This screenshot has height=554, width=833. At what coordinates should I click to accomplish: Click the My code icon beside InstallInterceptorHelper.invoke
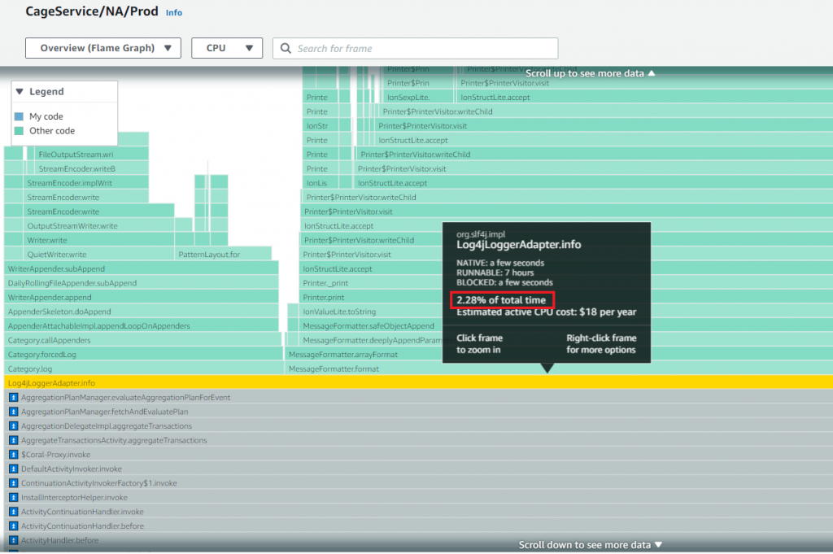click(x=12, y=496)
